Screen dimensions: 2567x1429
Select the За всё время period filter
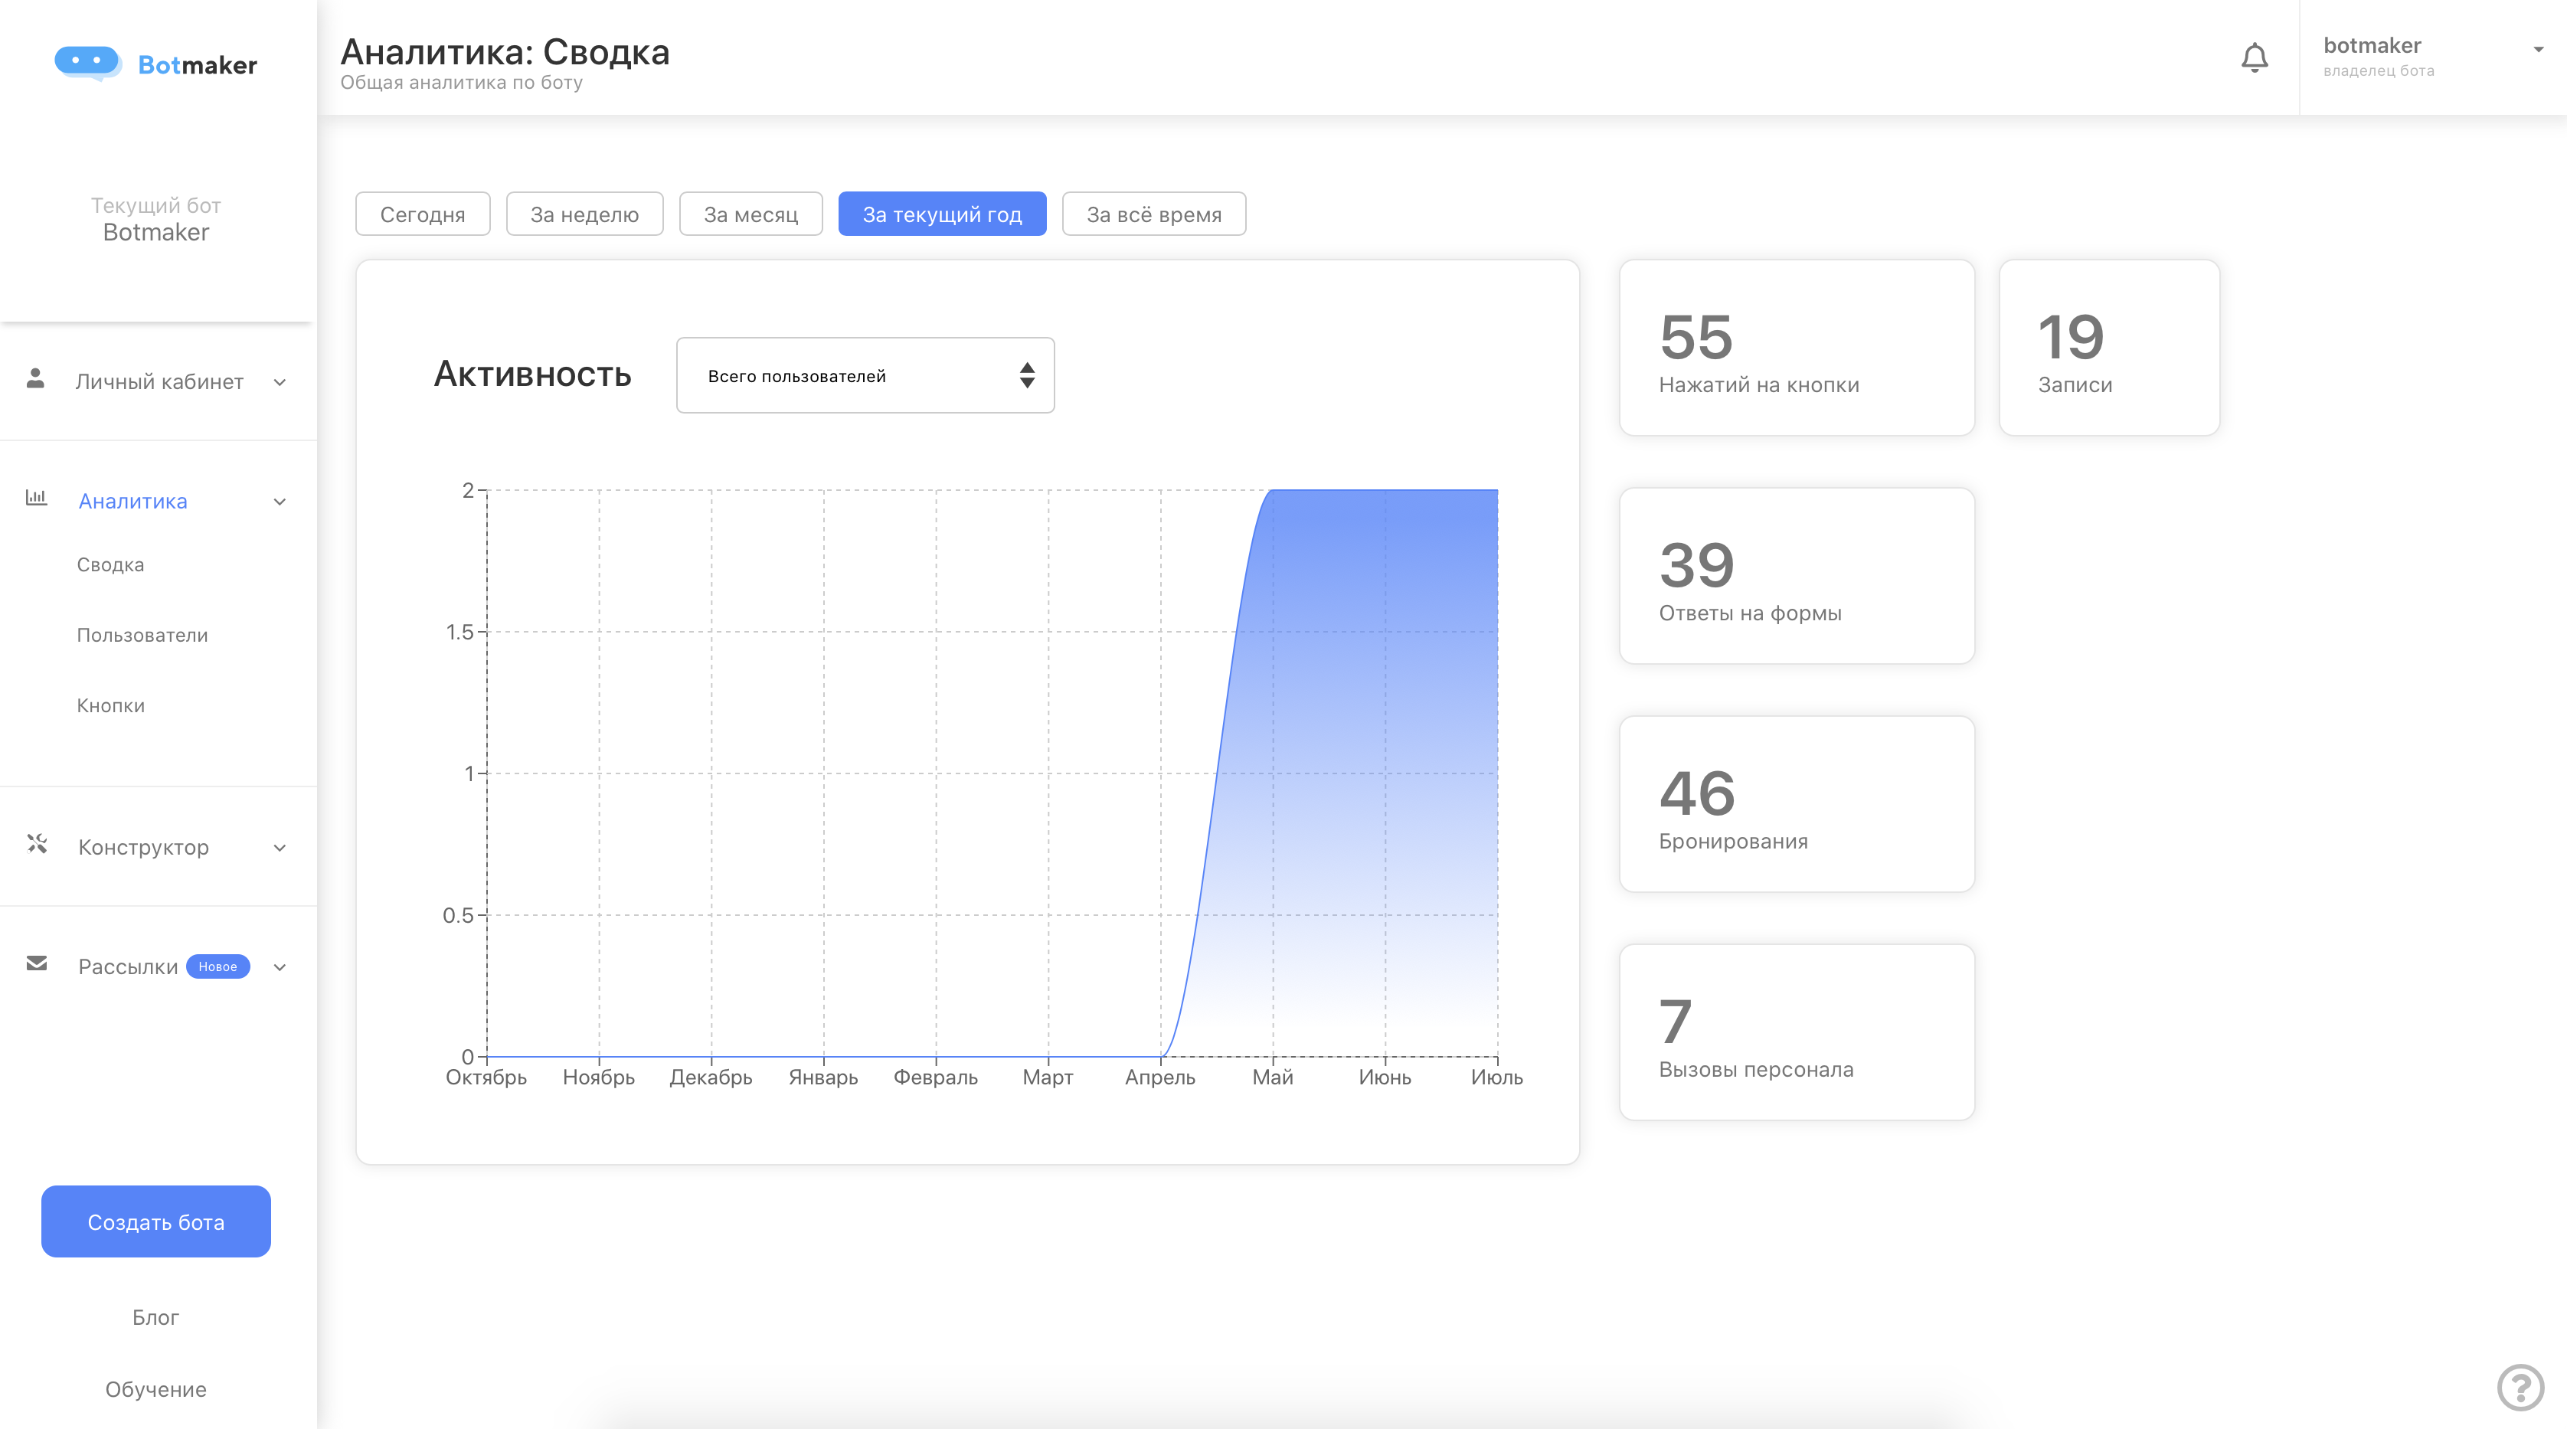pos(1154,214)
